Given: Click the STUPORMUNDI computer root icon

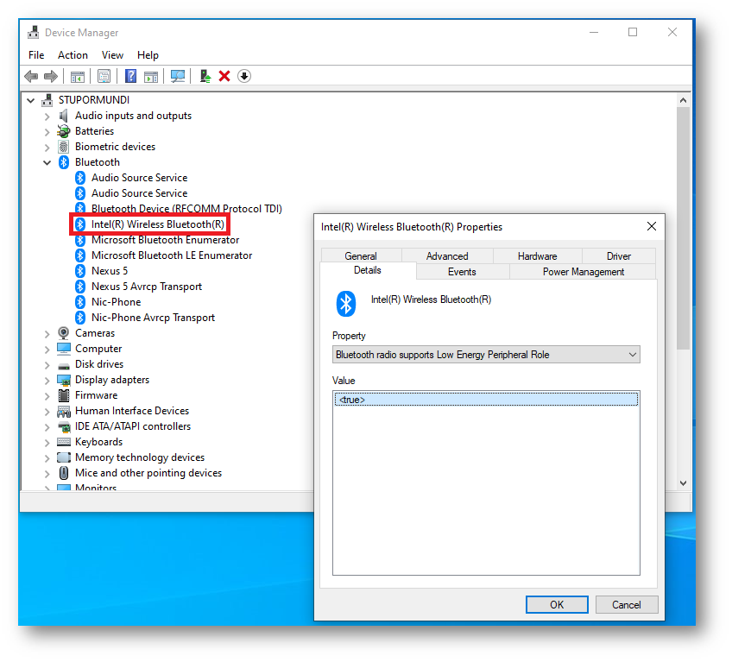Looking at the screenshot, I should pyautogui.click(x=47, y=100).
